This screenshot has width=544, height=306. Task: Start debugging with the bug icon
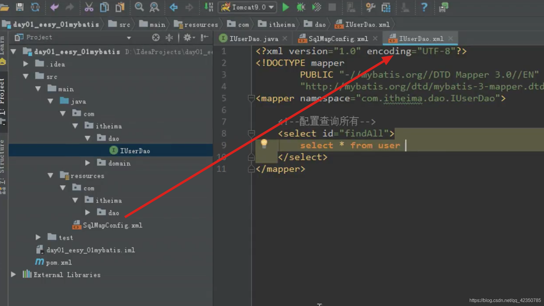tap(301, 7)
